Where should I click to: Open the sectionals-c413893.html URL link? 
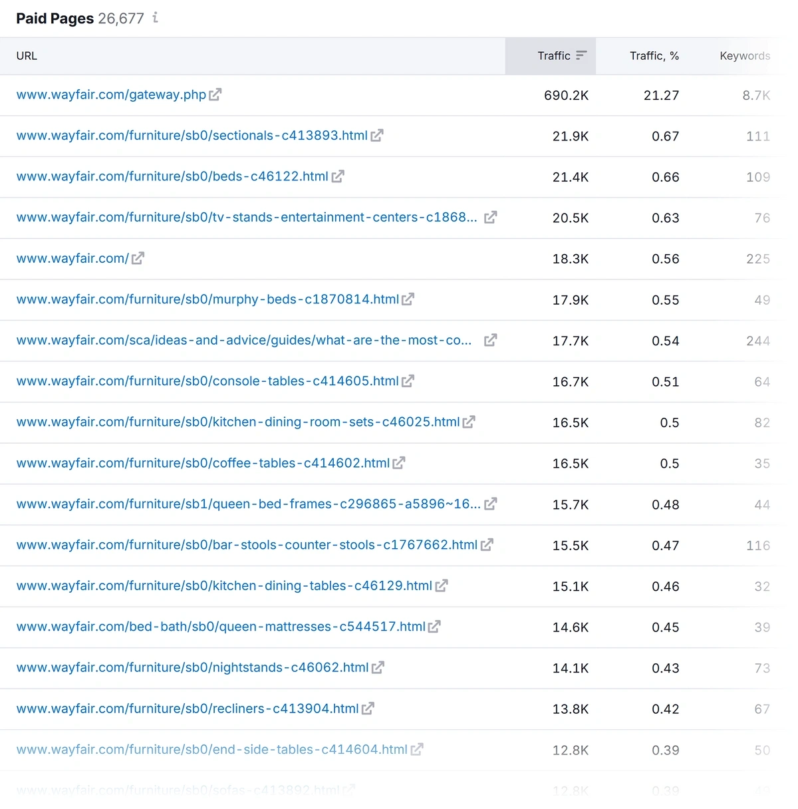point(192,136)
